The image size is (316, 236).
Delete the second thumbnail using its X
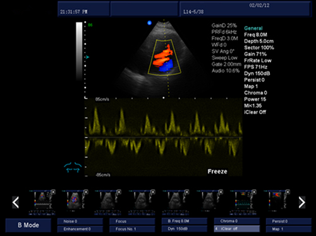86,192
